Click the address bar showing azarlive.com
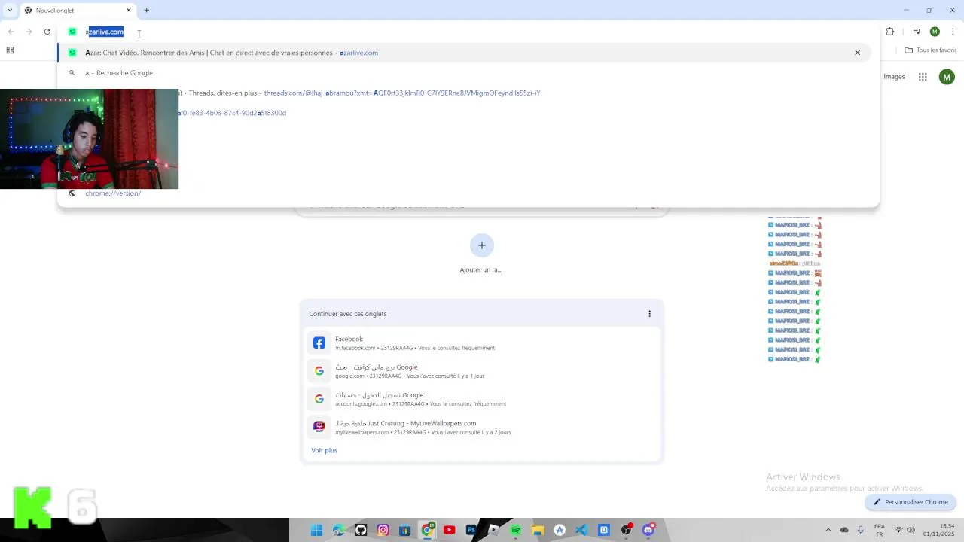The width and height of the screenshot is (964, 542). pos(467,32)
